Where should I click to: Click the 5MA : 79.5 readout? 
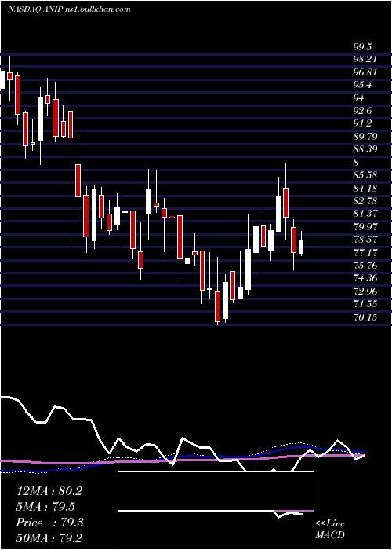point(45,507)
